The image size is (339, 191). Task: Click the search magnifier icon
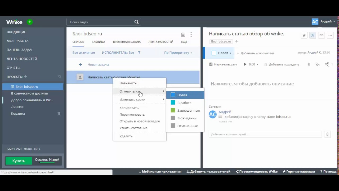tap(136, 22)
